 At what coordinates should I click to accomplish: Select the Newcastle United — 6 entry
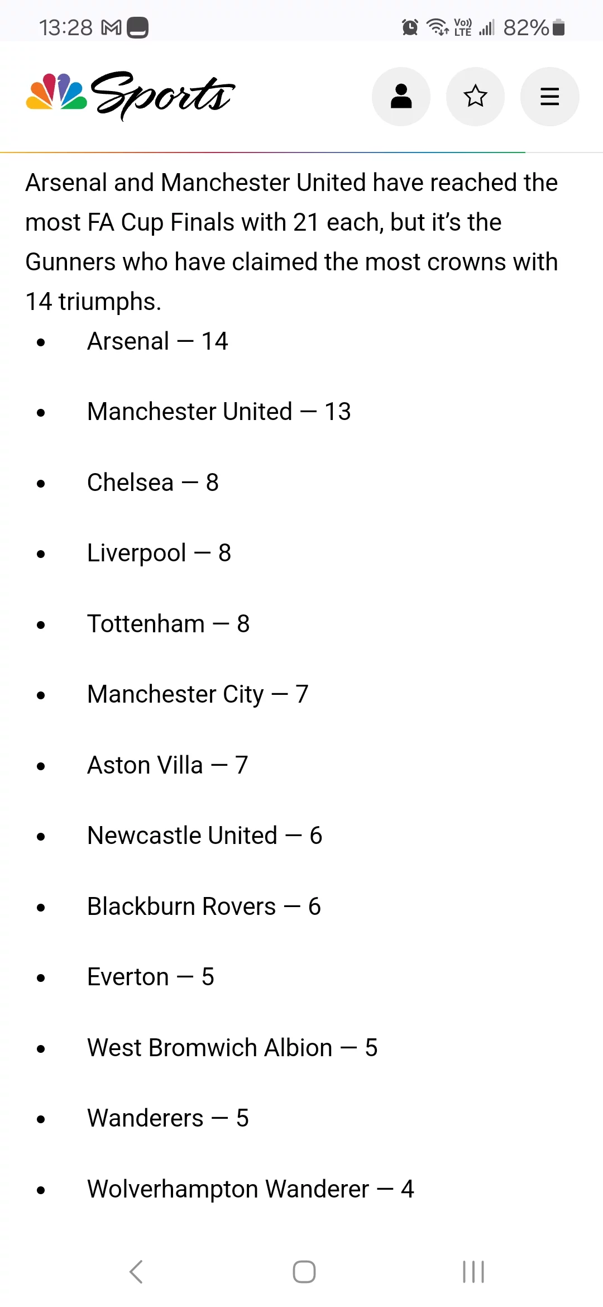(205, 836)
